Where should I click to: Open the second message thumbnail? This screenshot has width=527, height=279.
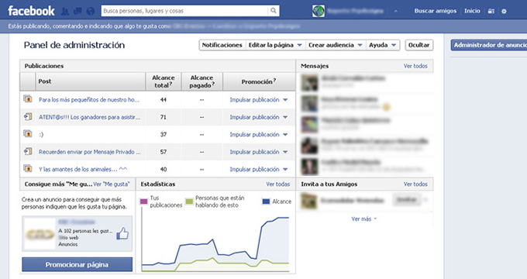(309, 104)
